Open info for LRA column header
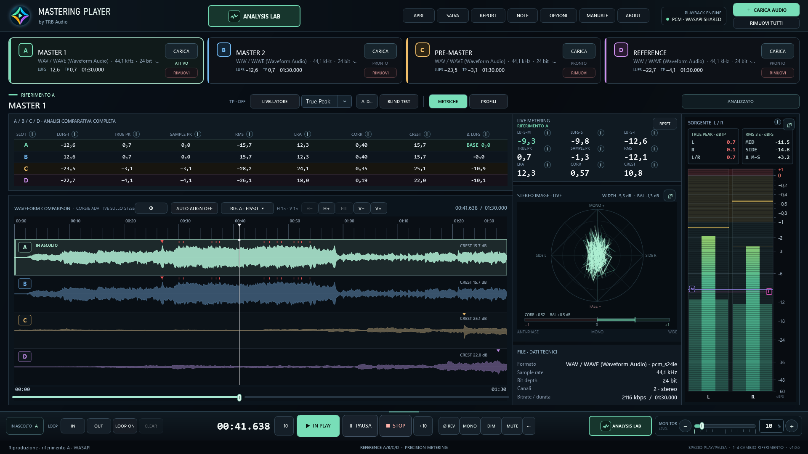Screen dimensions: 808x454 pyautogui.click(x=308, y=134)
